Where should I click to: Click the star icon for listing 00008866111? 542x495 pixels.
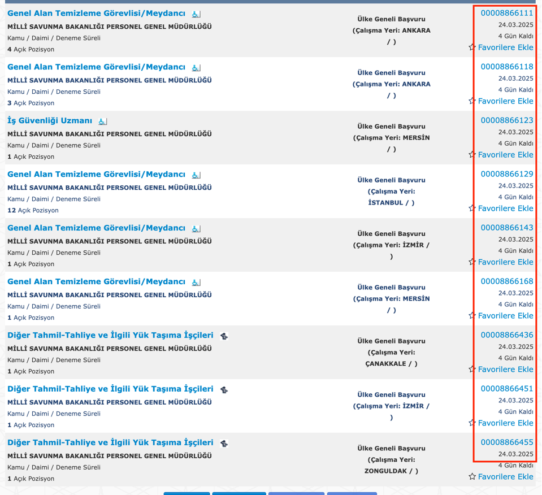[472, 47]
